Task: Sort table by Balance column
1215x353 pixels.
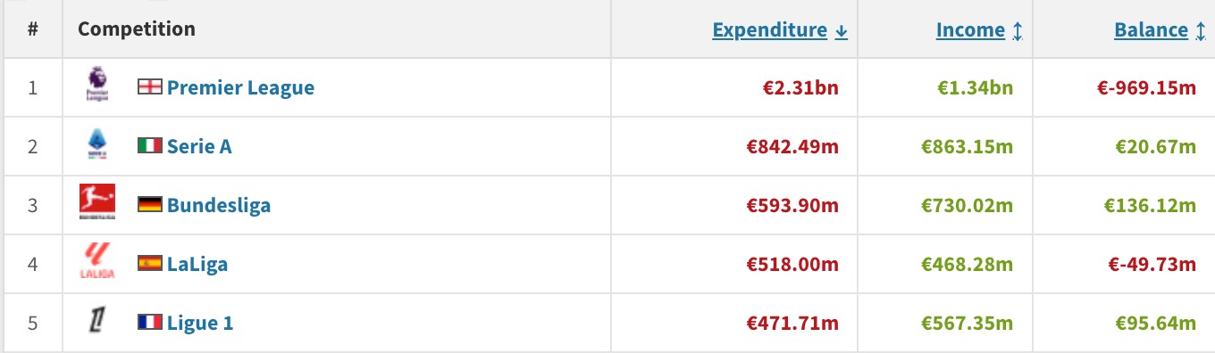Action: tap(1160, 29)
